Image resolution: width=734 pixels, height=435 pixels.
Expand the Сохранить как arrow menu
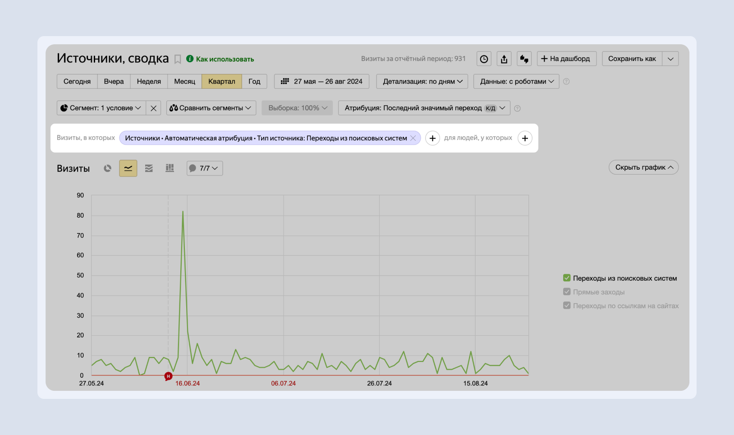[670, 59]
